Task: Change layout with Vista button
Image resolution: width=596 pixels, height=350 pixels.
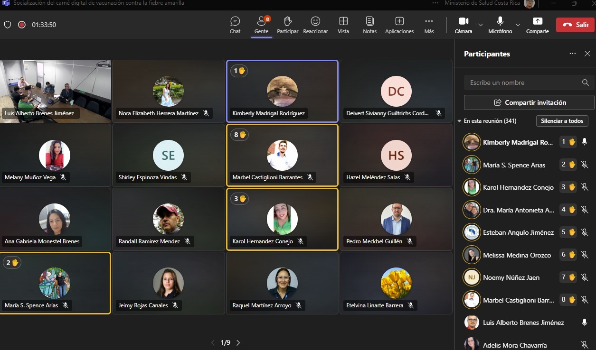Action: tap(343, 25)
